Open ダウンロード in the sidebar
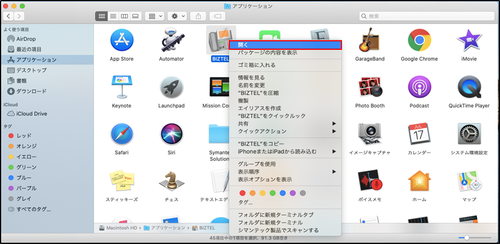The height and width of the screenshot is (244, 500). coord(47,91)
